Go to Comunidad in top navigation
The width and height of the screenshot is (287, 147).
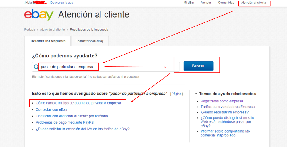click(x=226, y=3)
